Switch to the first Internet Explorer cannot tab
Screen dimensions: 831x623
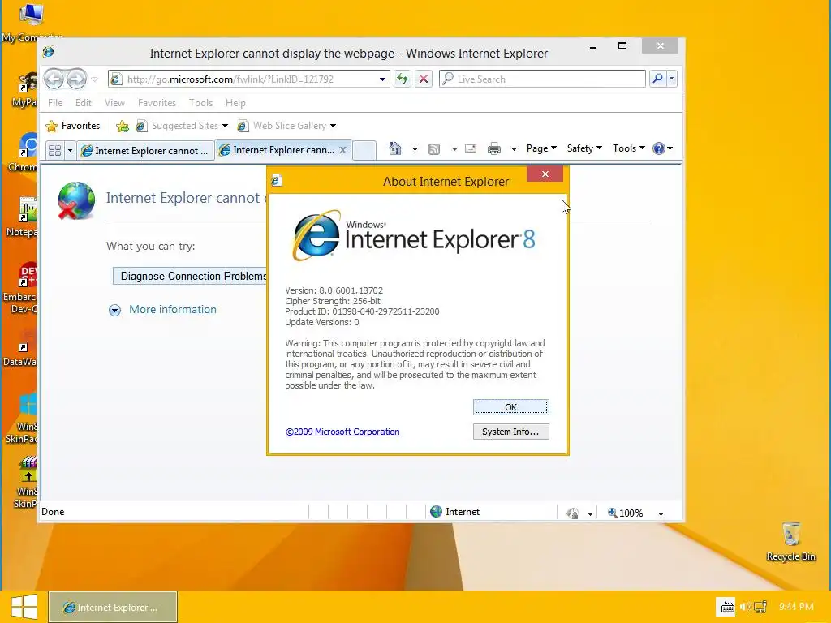[x=145, y=150]
